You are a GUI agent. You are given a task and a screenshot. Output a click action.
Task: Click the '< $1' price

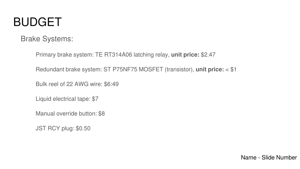pos(231,69)
